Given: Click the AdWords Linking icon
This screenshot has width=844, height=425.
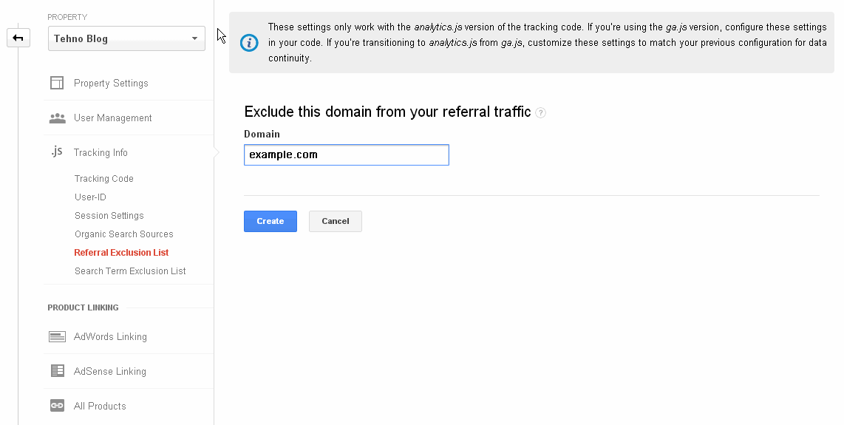Looking at the screenshot, I should pos(57,337).
